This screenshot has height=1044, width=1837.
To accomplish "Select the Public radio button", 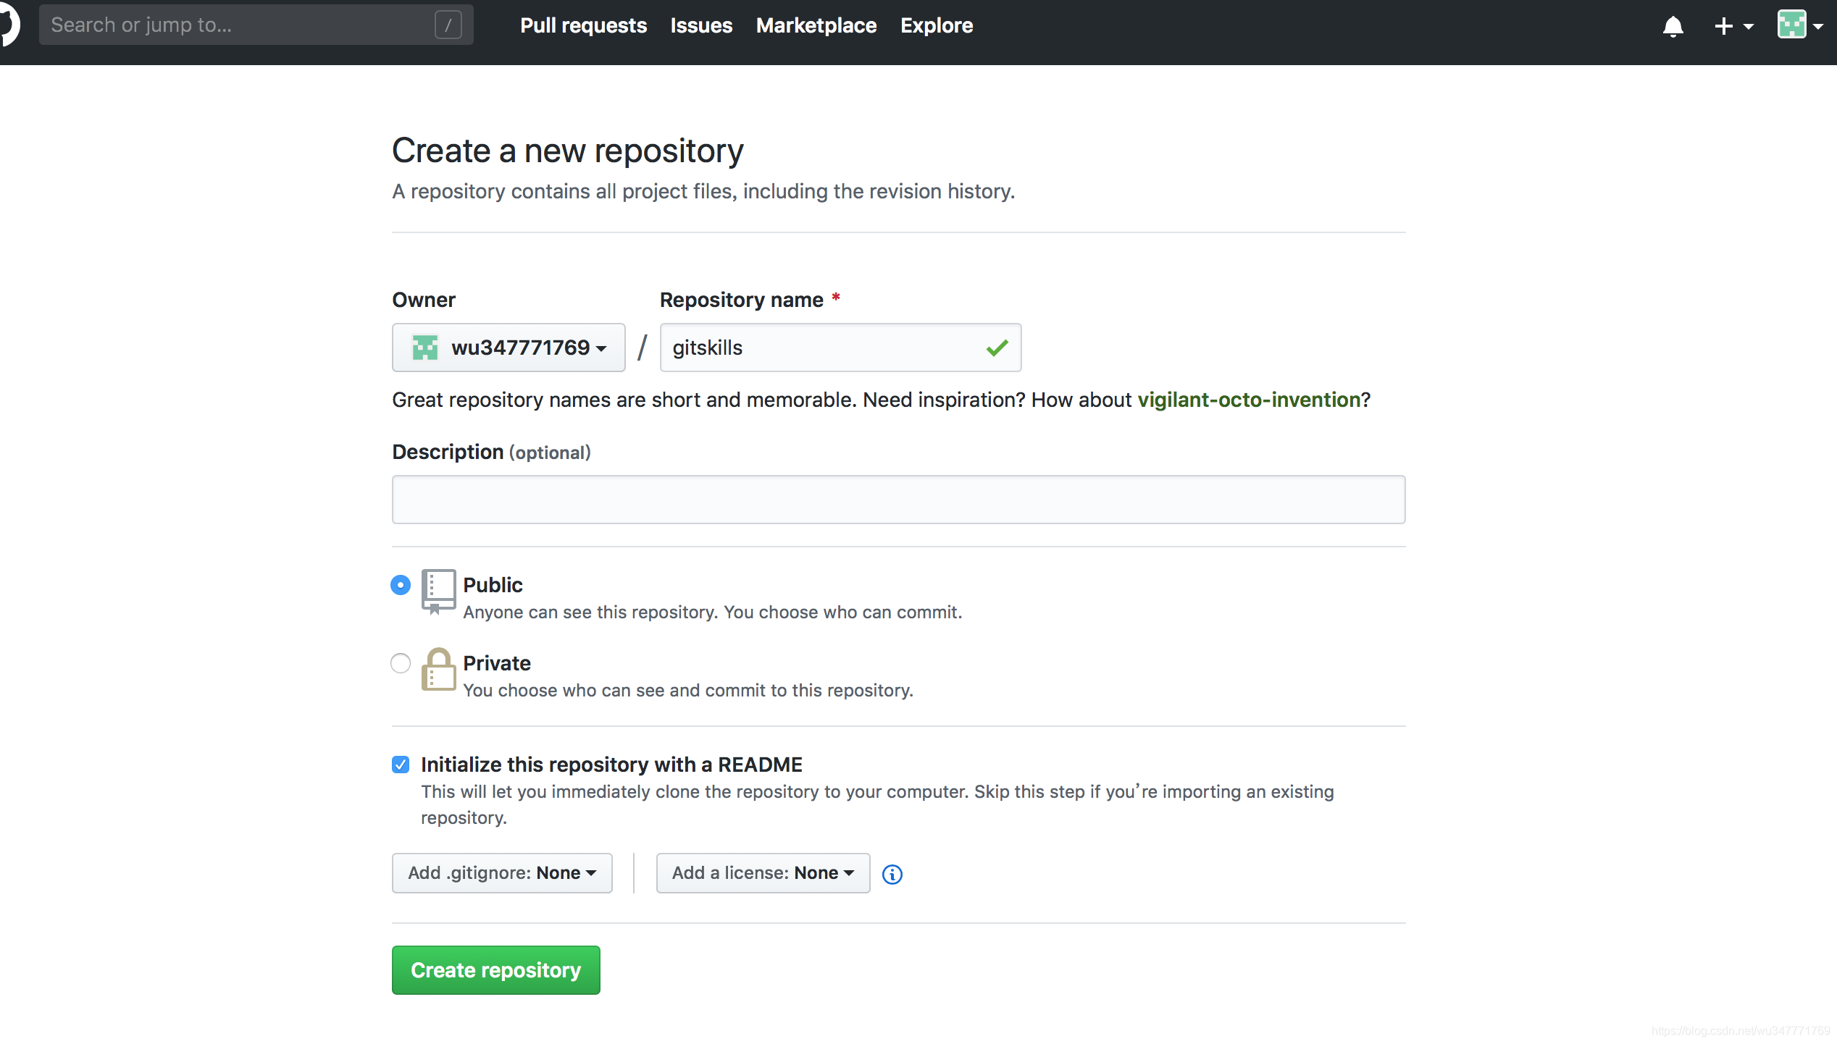I will (400, 584).
